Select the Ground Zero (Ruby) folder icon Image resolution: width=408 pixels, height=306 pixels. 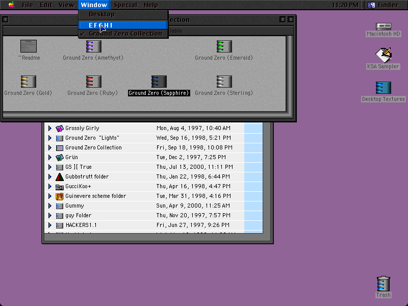pyautogui.click(x=94, y=82)
